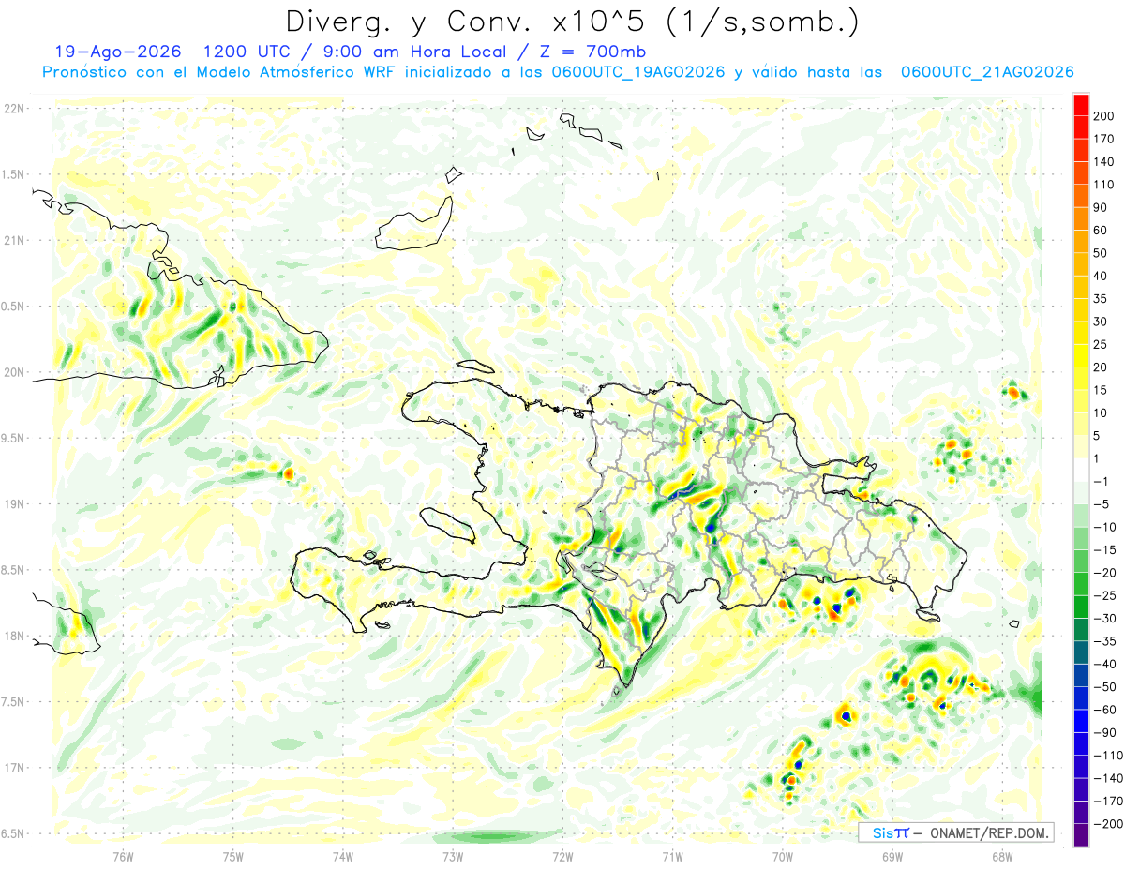Screen dimensions: 1125x869
Task: Click the positive '200' color scale value
Action: [1103, 115]
